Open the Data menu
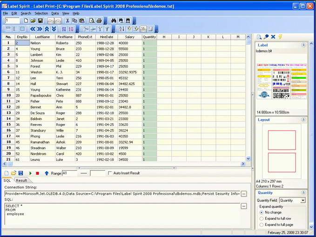Screen dimensions: 316x237 tap(55, 13)
